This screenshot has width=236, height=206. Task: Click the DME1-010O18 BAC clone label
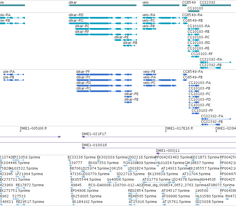pyautogui.click(x=94, y=145)
